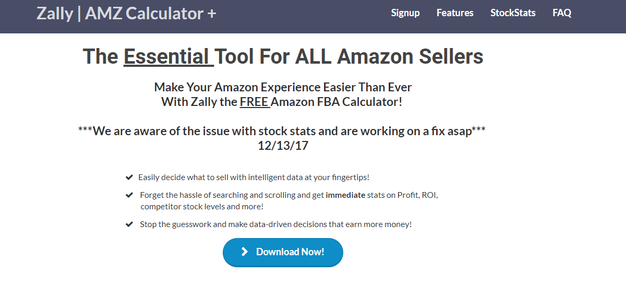
Task: Go to the Features section
Action: click(455, 13)
